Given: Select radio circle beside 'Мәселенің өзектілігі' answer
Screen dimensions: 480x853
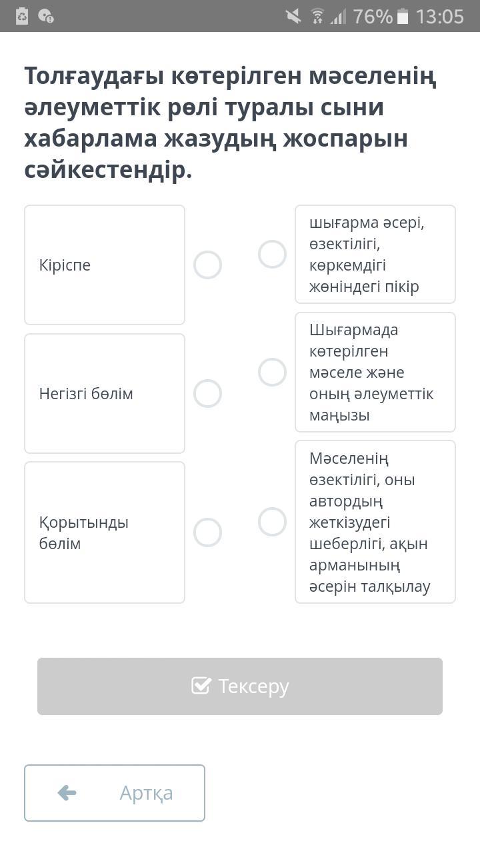Looking at the screenshot, I should [272, 521].
